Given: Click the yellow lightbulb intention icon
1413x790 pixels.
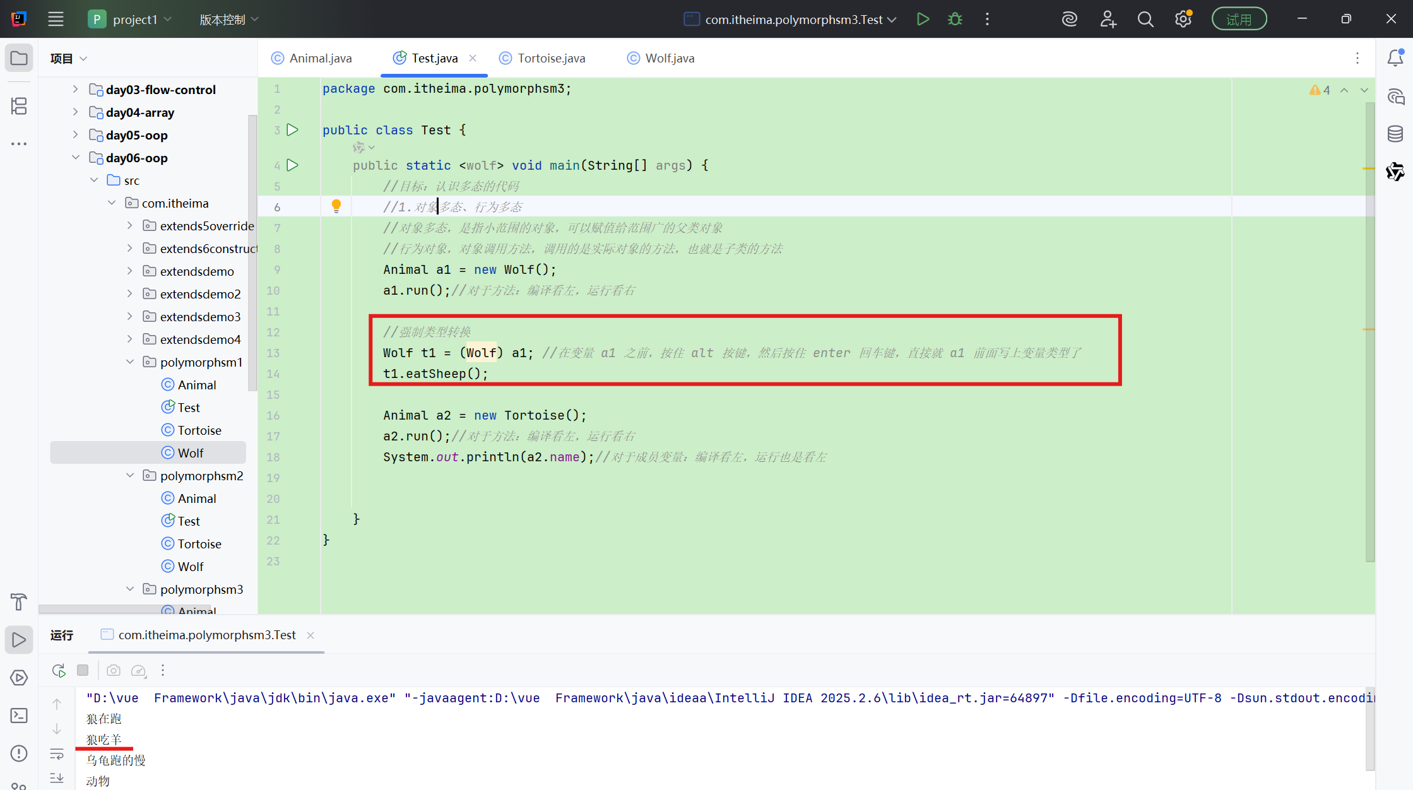Looking at the screenshot, I should [336, 206].
